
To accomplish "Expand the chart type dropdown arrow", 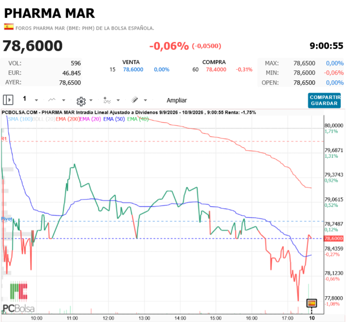I will (64, 100).
